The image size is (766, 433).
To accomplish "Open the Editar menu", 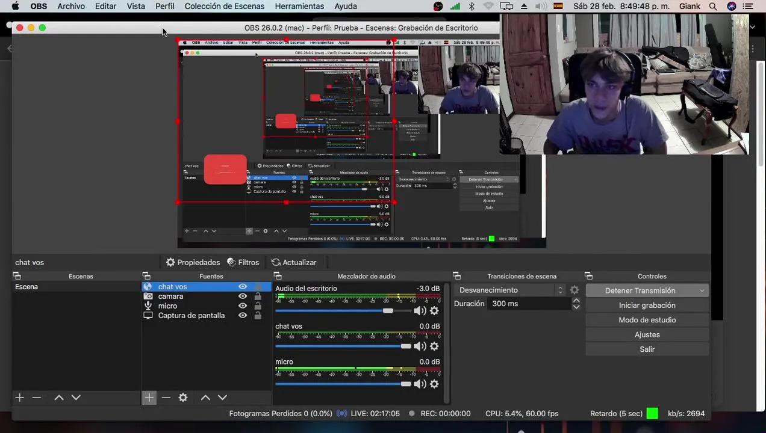I will (x=105, y=6).
